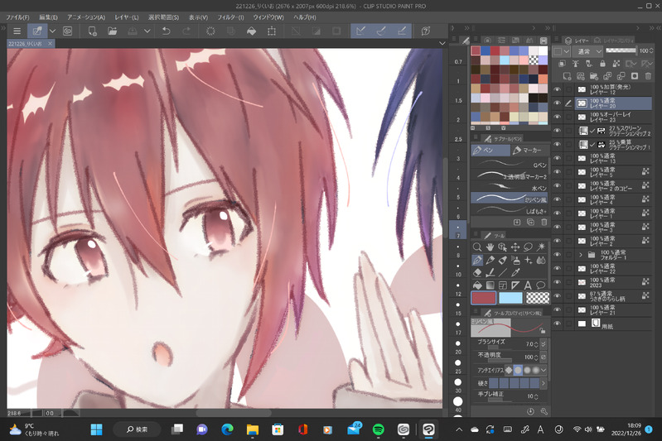Expand the hardness settings arrow
The width and height of the screenshot is (662, 441).
click(544, 383)
